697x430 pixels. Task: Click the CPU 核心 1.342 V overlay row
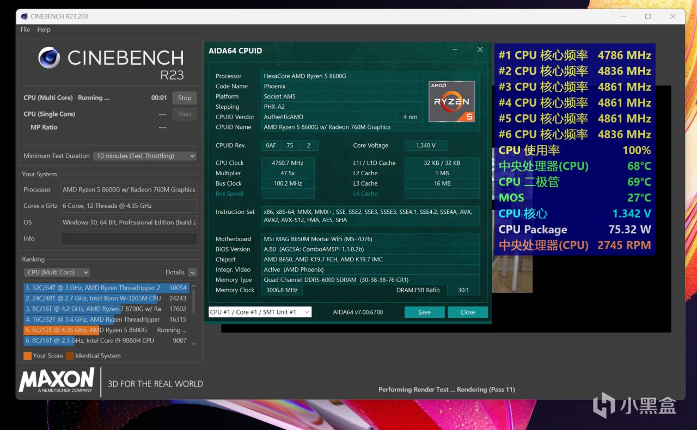click(x=575, y=213)
